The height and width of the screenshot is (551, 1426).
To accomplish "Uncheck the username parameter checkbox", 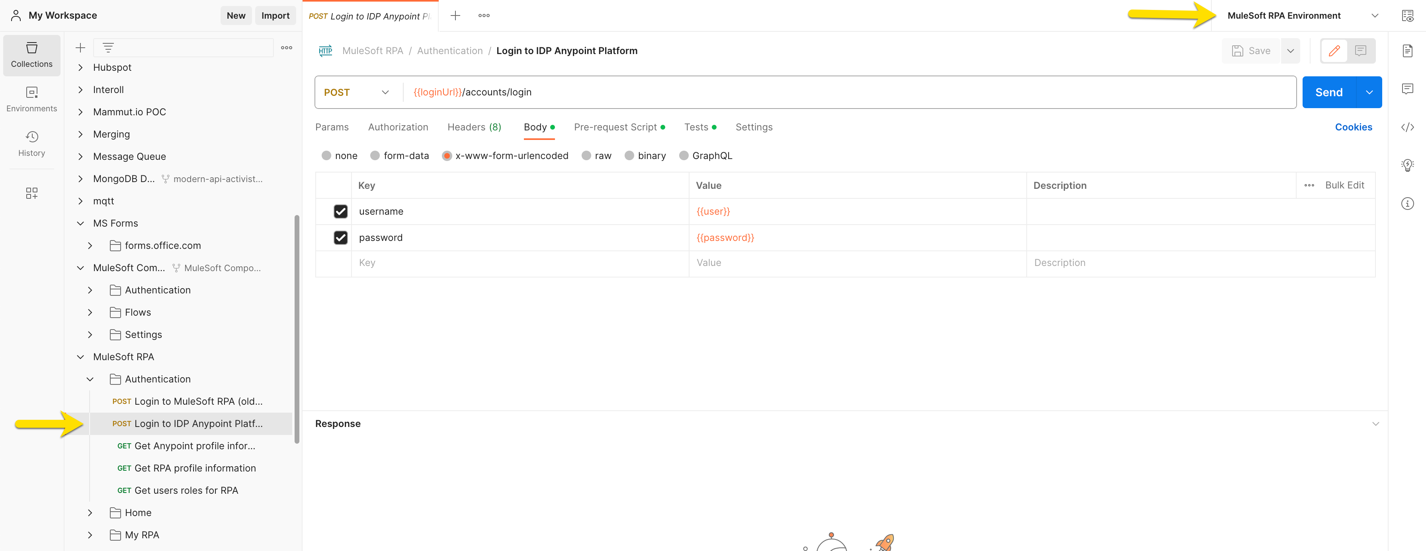I will click(x=340, y=211).
